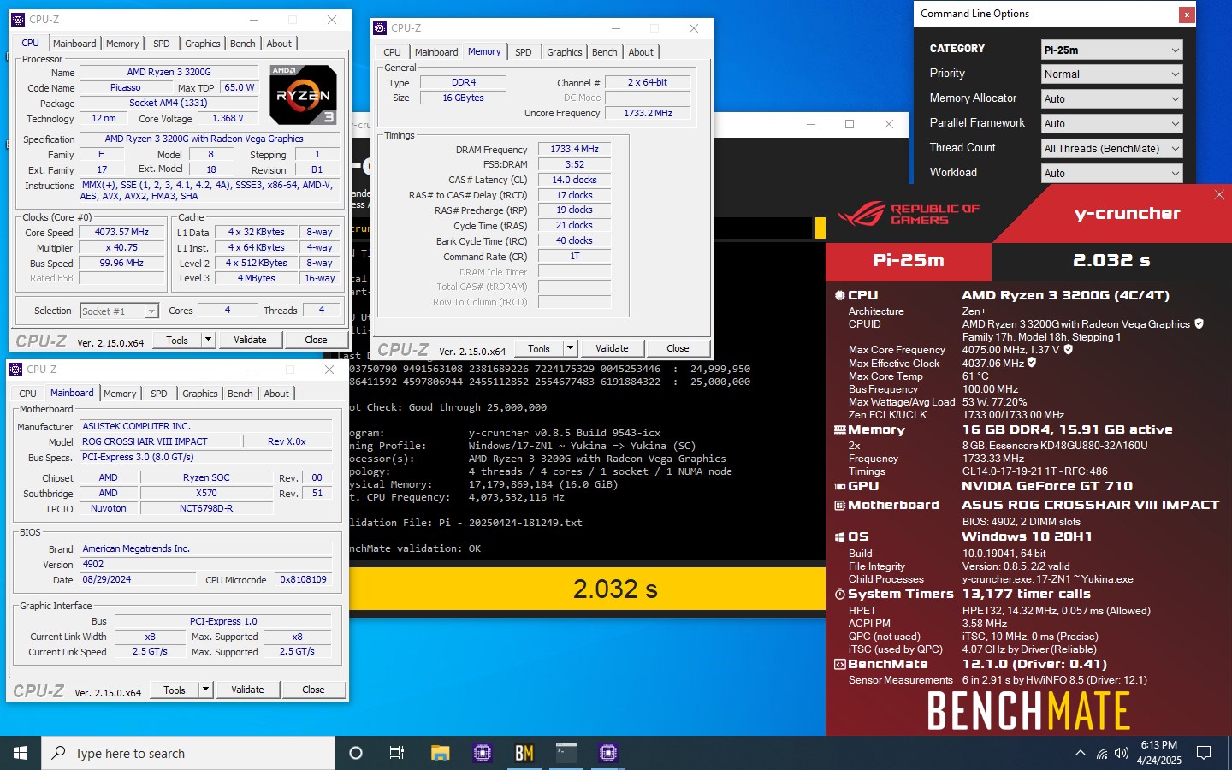Maximize the y-cruncher console window

click(850, 124)
